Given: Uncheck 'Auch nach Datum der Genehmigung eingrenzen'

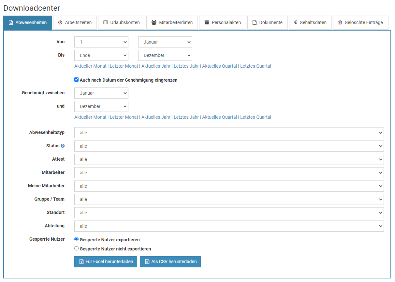Looking at the screenshot, I should click(x=77, y=80).
